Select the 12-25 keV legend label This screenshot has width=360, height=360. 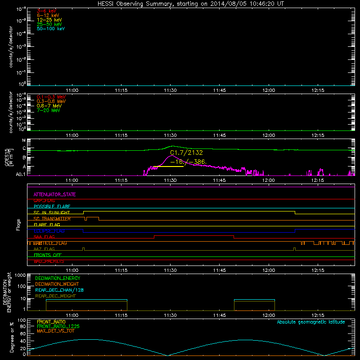pyautogui.click(x=49, y=20)
